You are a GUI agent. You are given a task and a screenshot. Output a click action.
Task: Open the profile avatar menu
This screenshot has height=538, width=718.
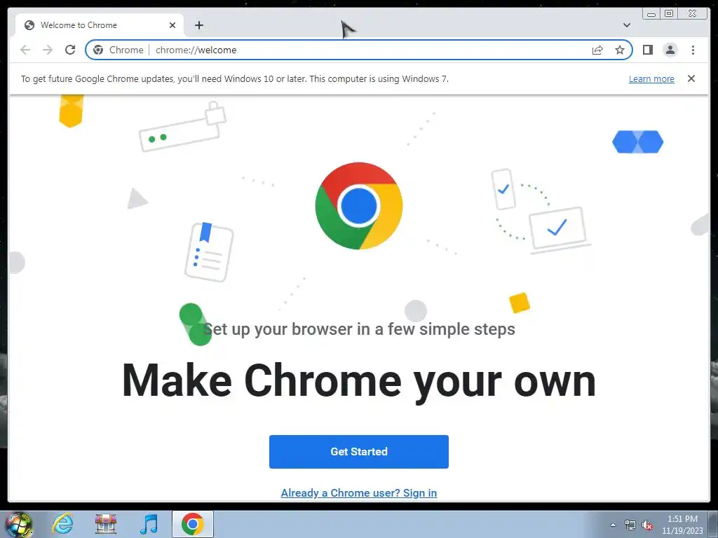[670, 50]
